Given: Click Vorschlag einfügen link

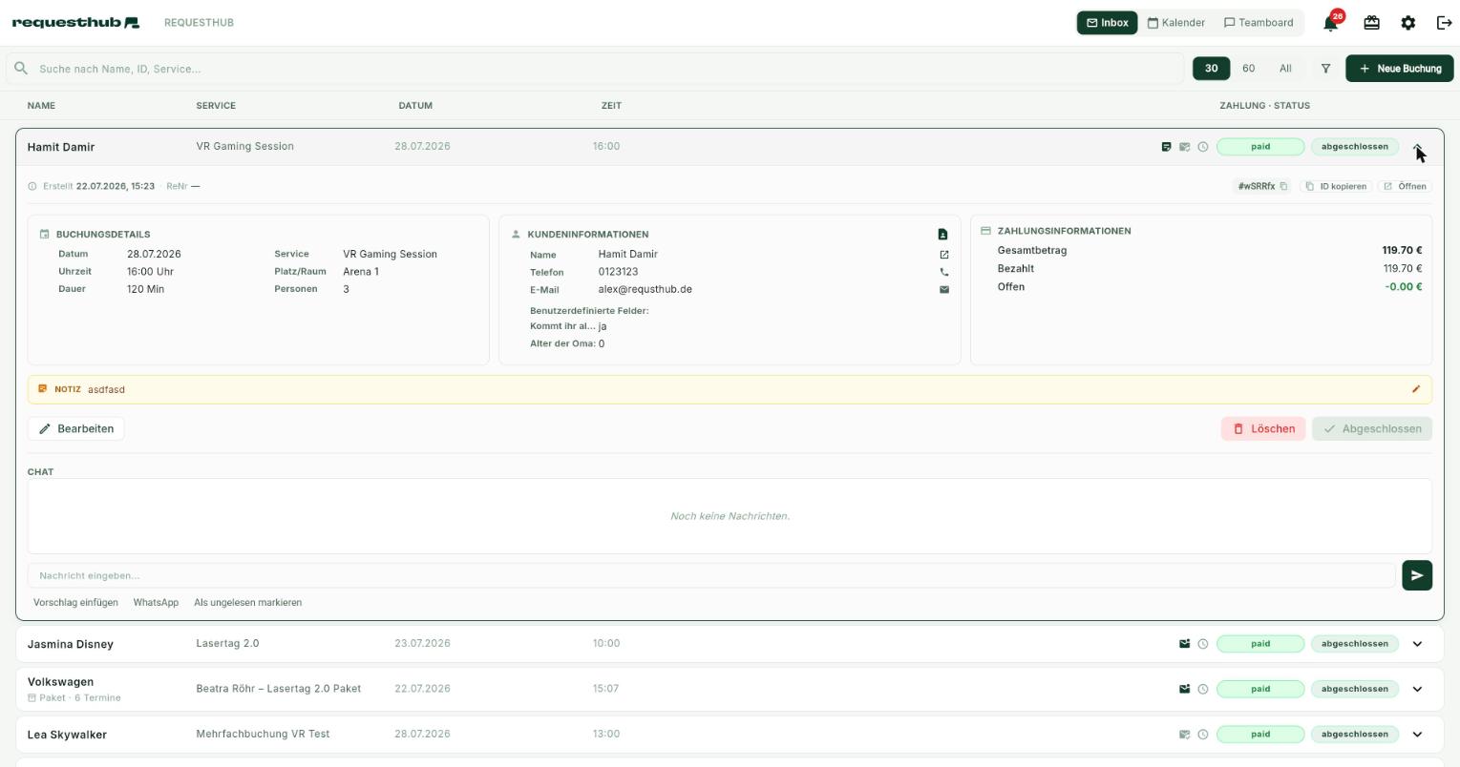Looking at the screenshot, I should 75,603.
